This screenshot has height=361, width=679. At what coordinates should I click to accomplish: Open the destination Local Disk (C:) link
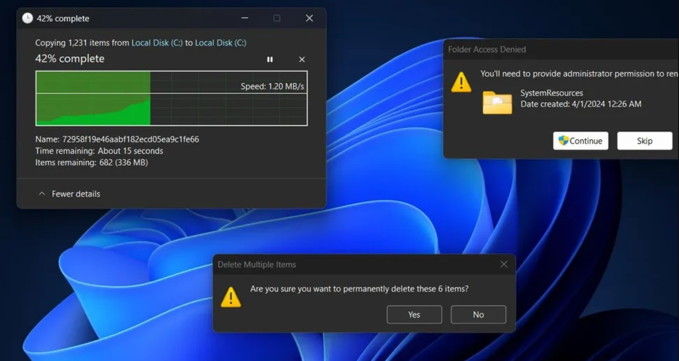220,43
